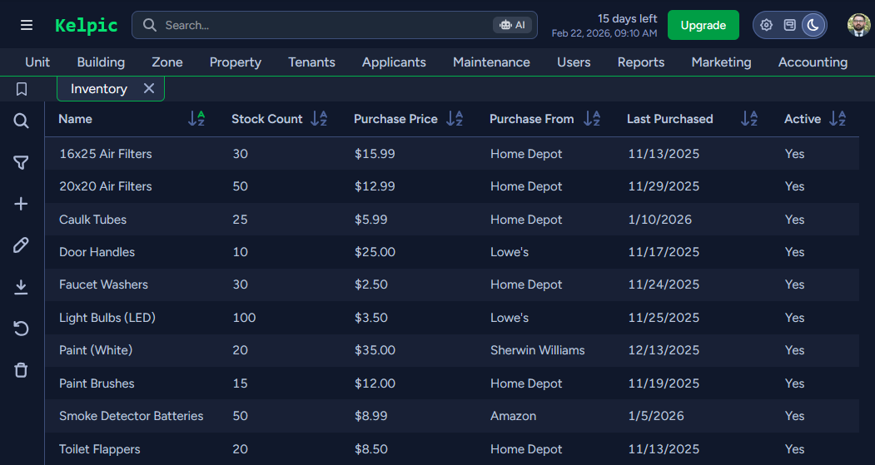This screenshot has height=465, width=875.
Task: Switch to dark mode moon toggle
Action: [x=813, y=25]
